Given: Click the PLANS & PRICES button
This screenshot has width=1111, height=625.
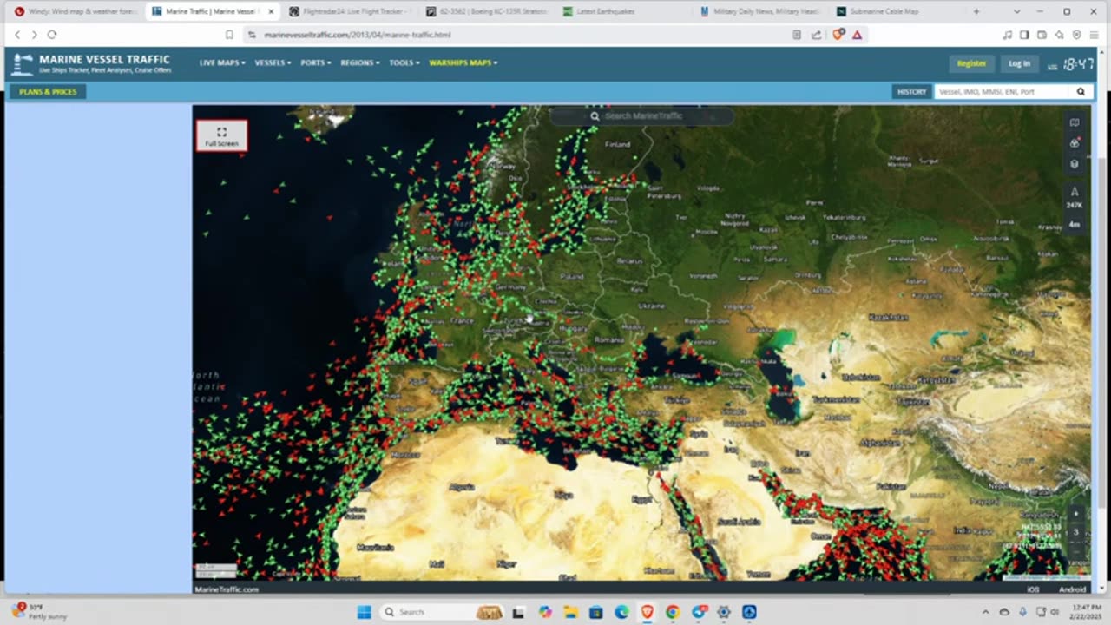Looking at the screenshot, I should click(48, 91).
